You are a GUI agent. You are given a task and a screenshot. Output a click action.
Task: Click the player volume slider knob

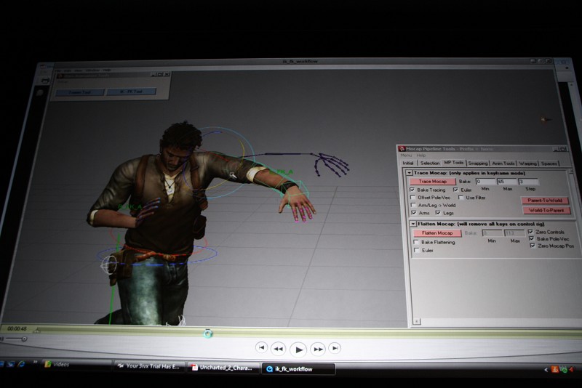(x=24, y=339)
